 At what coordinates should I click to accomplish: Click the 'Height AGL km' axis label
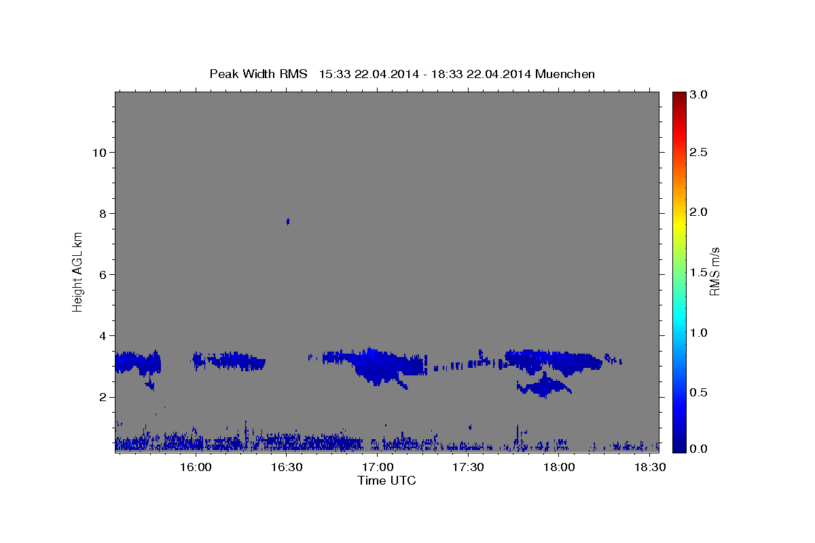pyautogui.click(x=77, y=272)
